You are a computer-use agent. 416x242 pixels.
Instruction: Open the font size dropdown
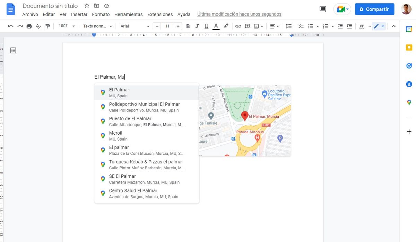coord(167,26)
